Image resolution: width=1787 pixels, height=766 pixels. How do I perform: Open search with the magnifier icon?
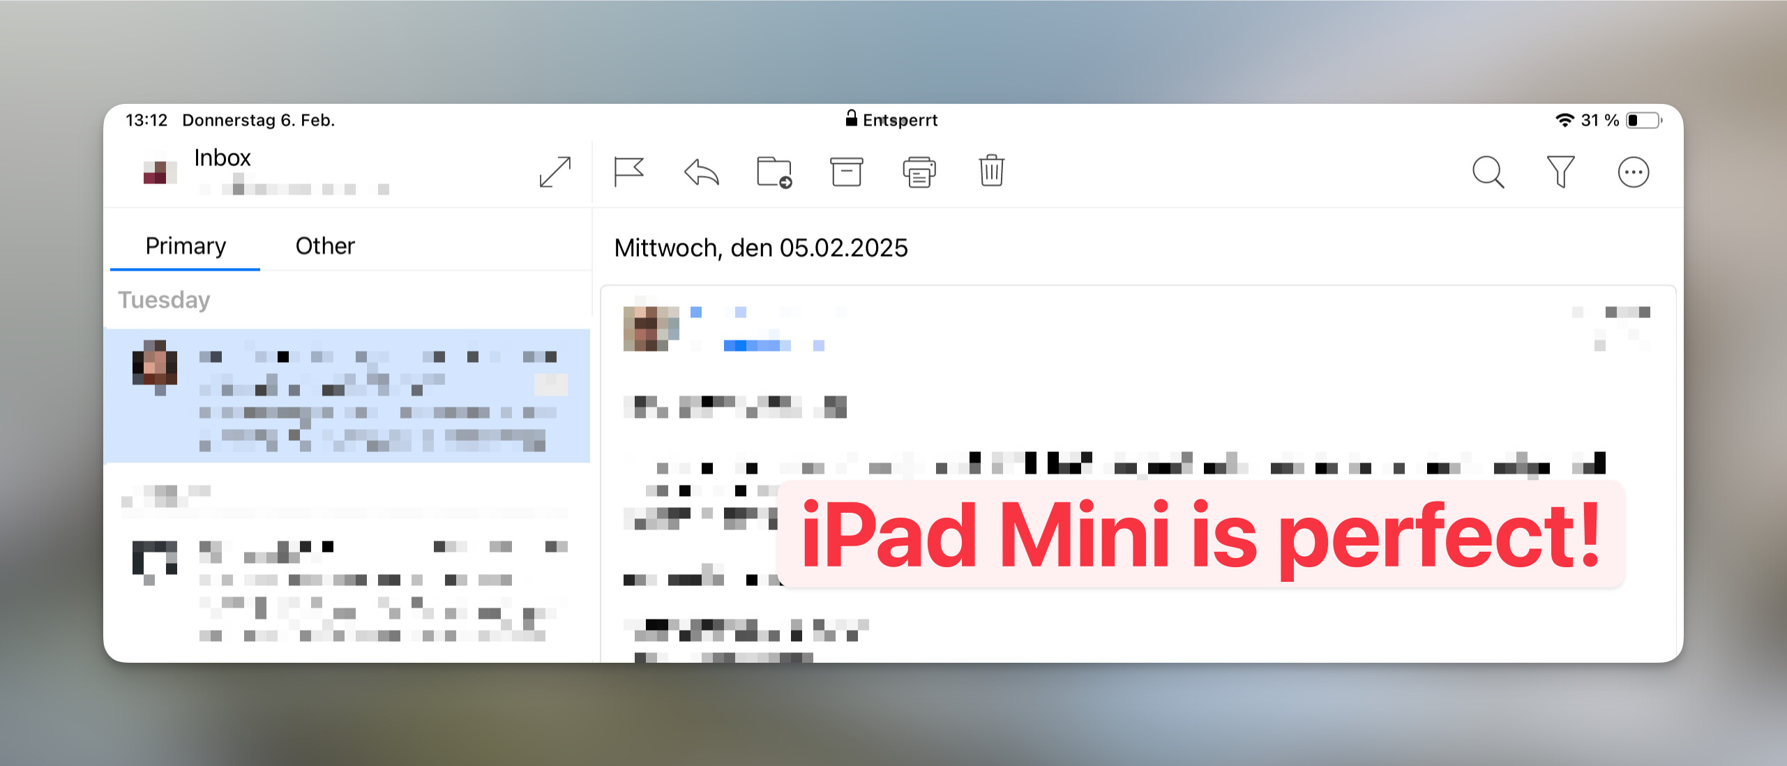pyautogui.click(x=1488, y=172)
